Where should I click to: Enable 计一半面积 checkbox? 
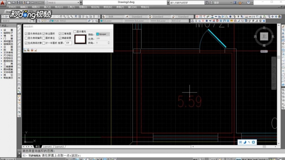coord(44,43)
